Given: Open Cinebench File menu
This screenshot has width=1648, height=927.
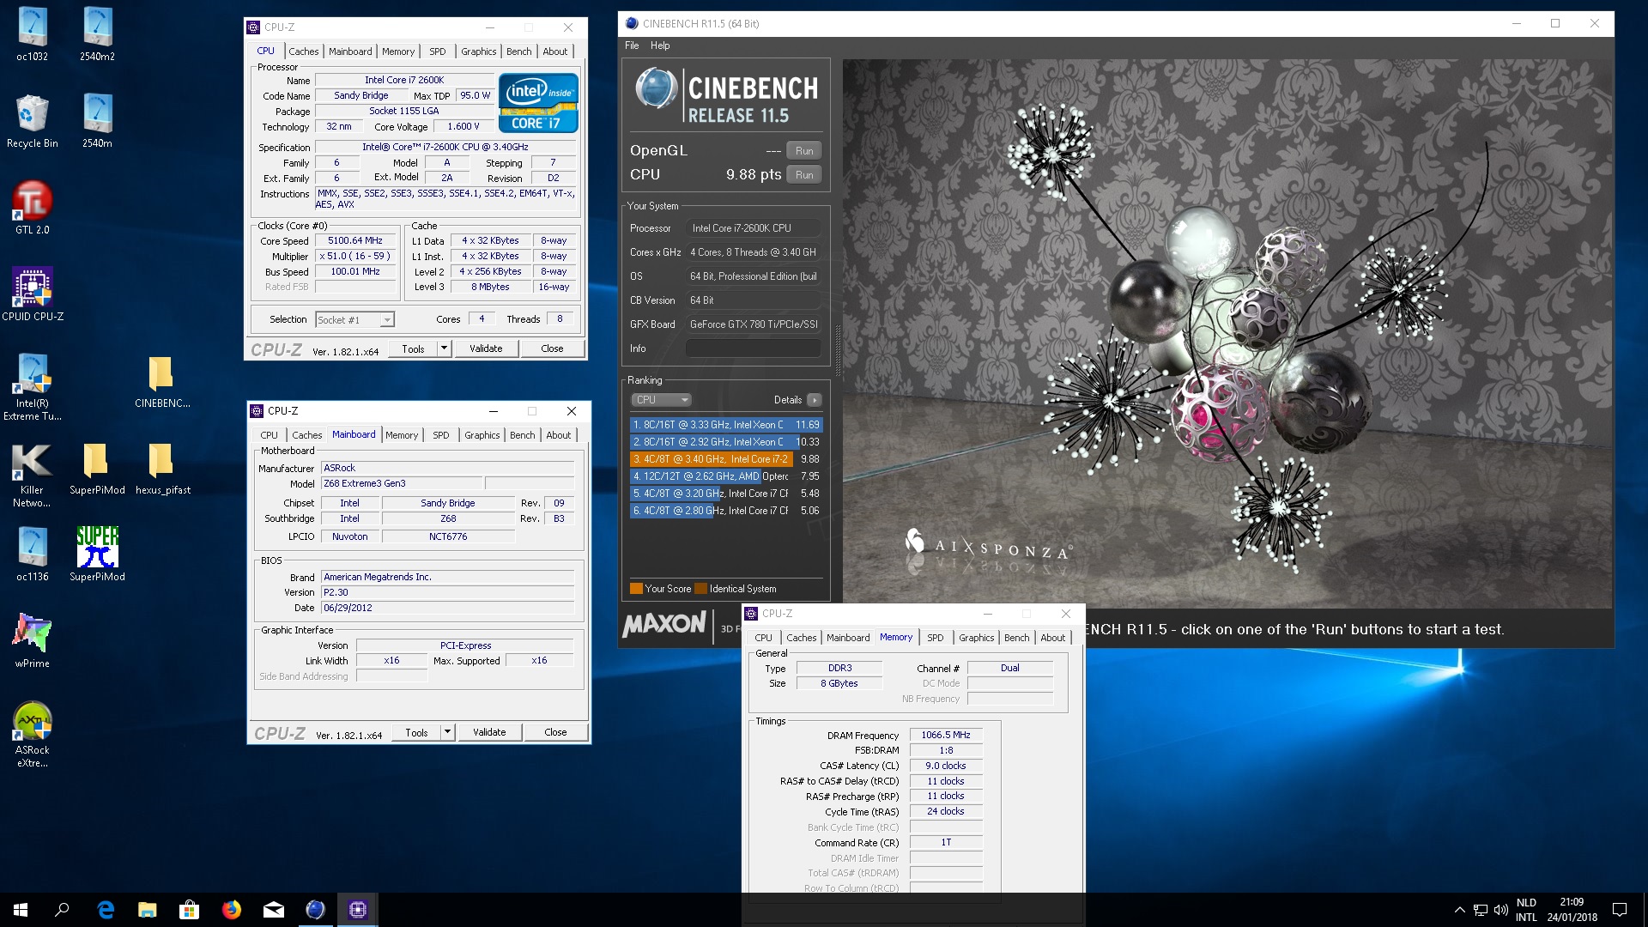Looking at the screenshot, I should [x=632, y=45].
